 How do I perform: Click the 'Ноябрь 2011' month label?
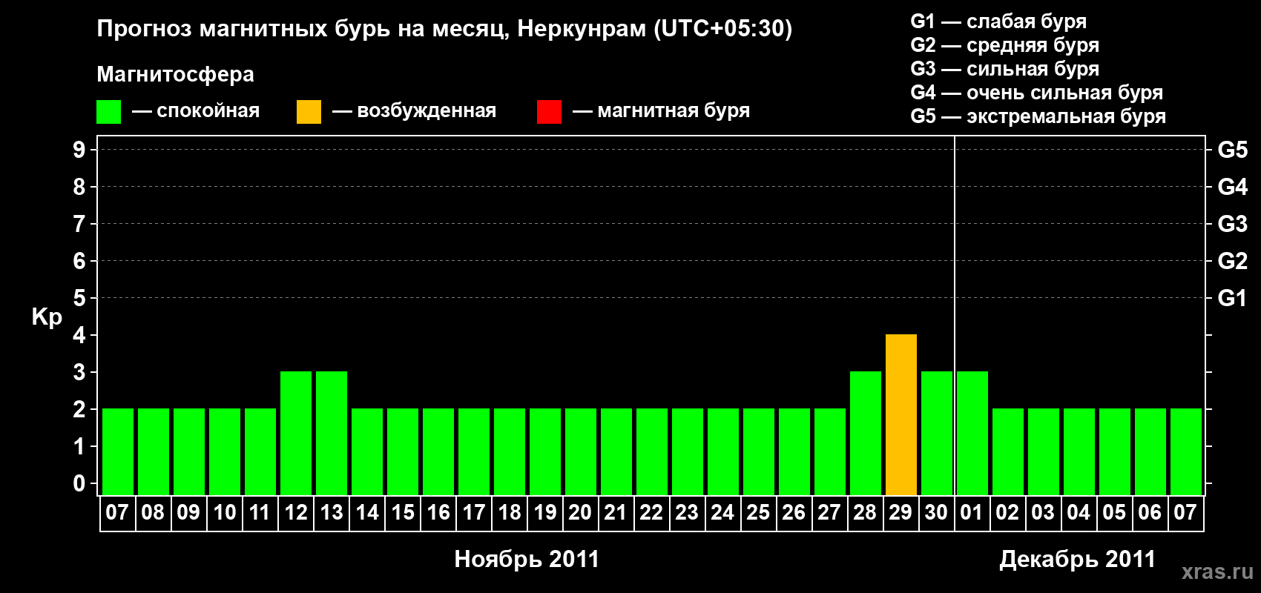[527, 559]
